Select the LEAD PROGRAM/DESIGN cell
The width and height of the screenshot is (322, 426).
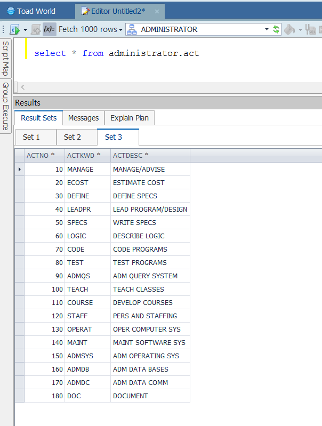(150, 209)
